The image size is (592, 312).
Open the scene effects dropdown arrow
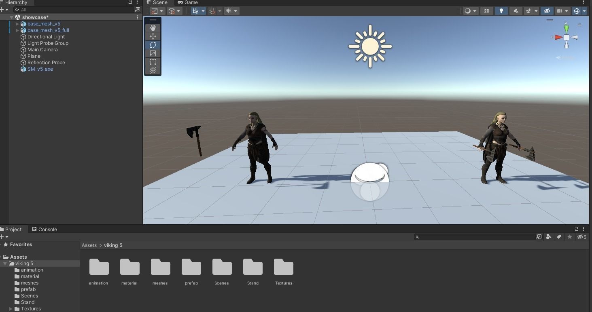536,11
